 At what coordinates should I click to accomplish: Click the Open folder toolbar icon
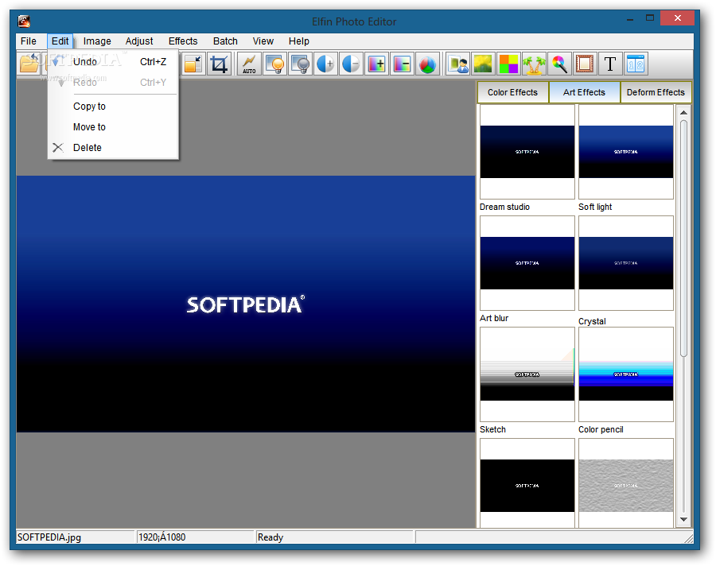click(29, 64)
